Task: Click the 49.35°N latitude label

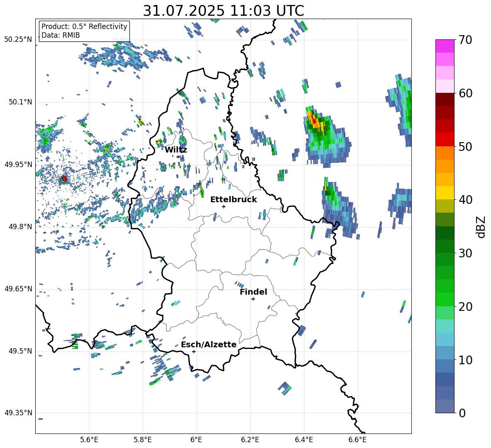Action: pos(18,413)
